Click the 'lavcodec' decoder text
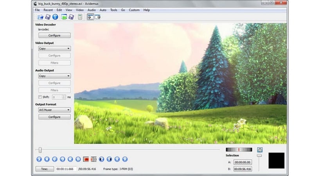The height and width of the screenshot is (176, 313). point(43,30)
